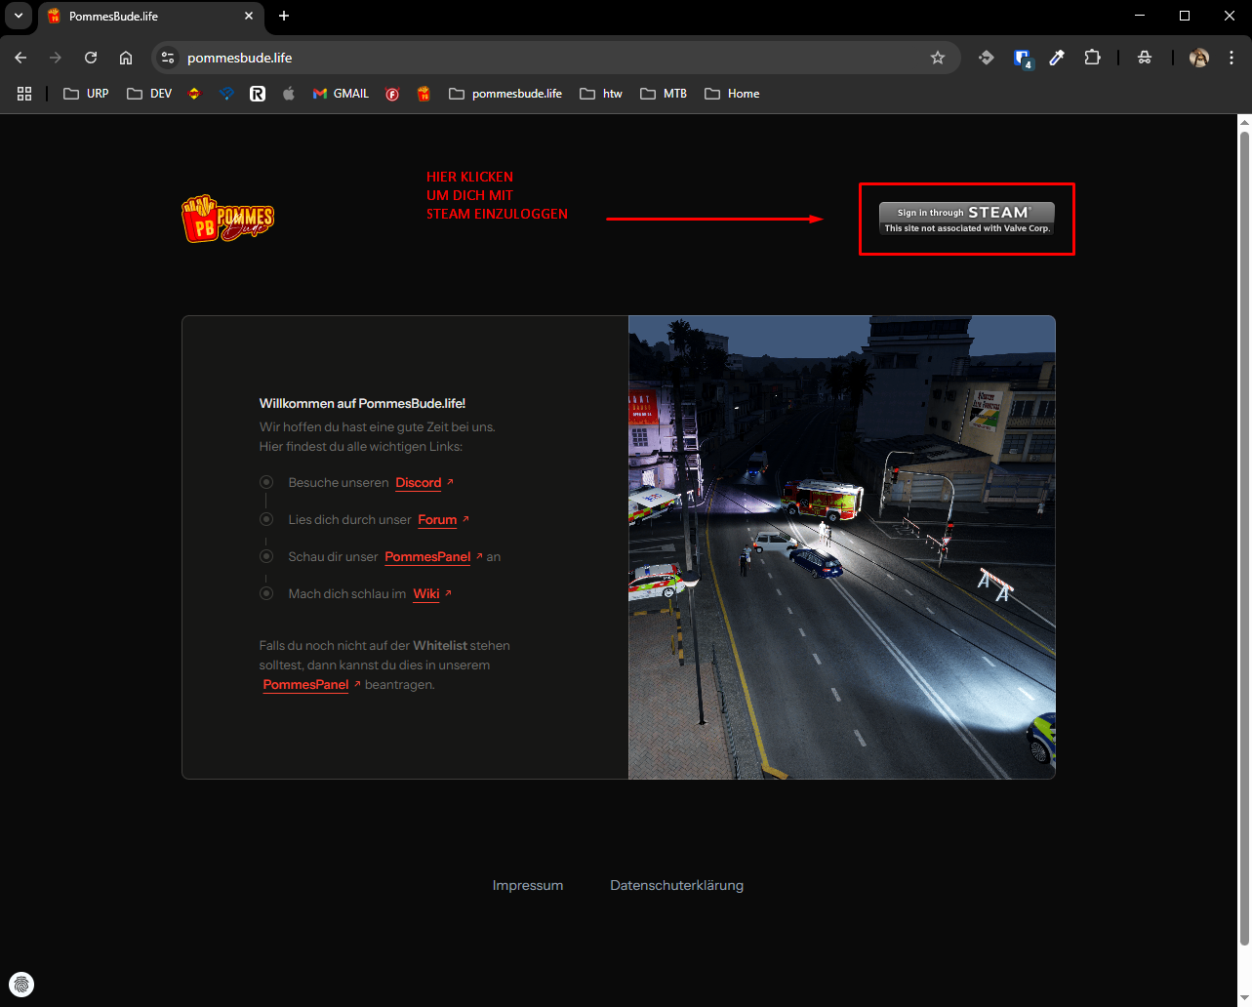This screenshot has height=1007, width=1252.
Task: Click the Apple logo bookmark
Action: pos(289,94)
